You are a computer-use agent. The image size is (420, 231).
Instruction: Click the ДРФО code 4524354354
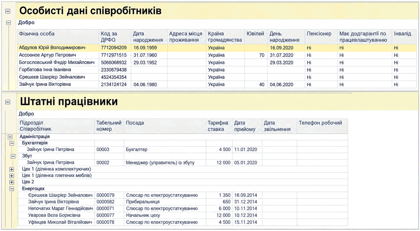click(x=114, y=77)
